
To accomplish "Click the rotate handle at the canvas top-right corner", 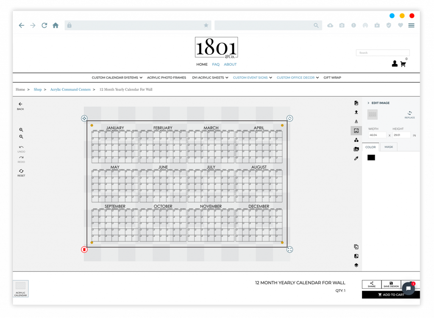I will (289, 119).
